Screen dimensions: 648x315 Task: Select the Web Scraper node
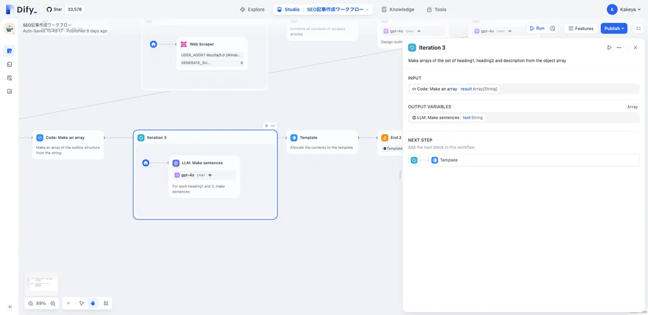click(212, 54)
